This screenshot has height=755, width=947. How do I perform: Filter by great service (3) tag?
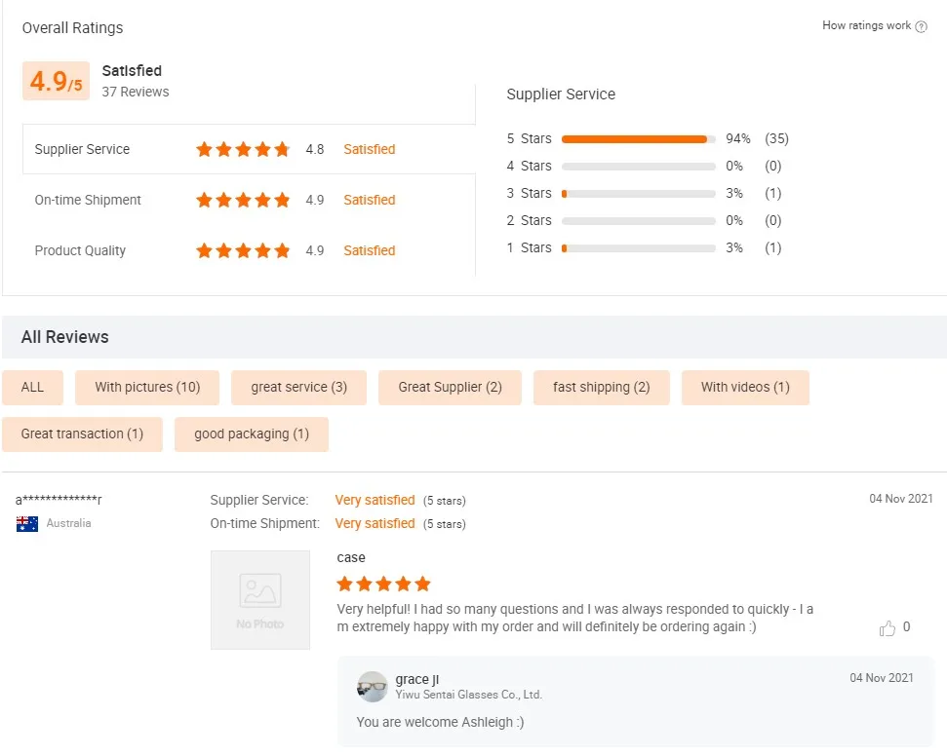298,388
